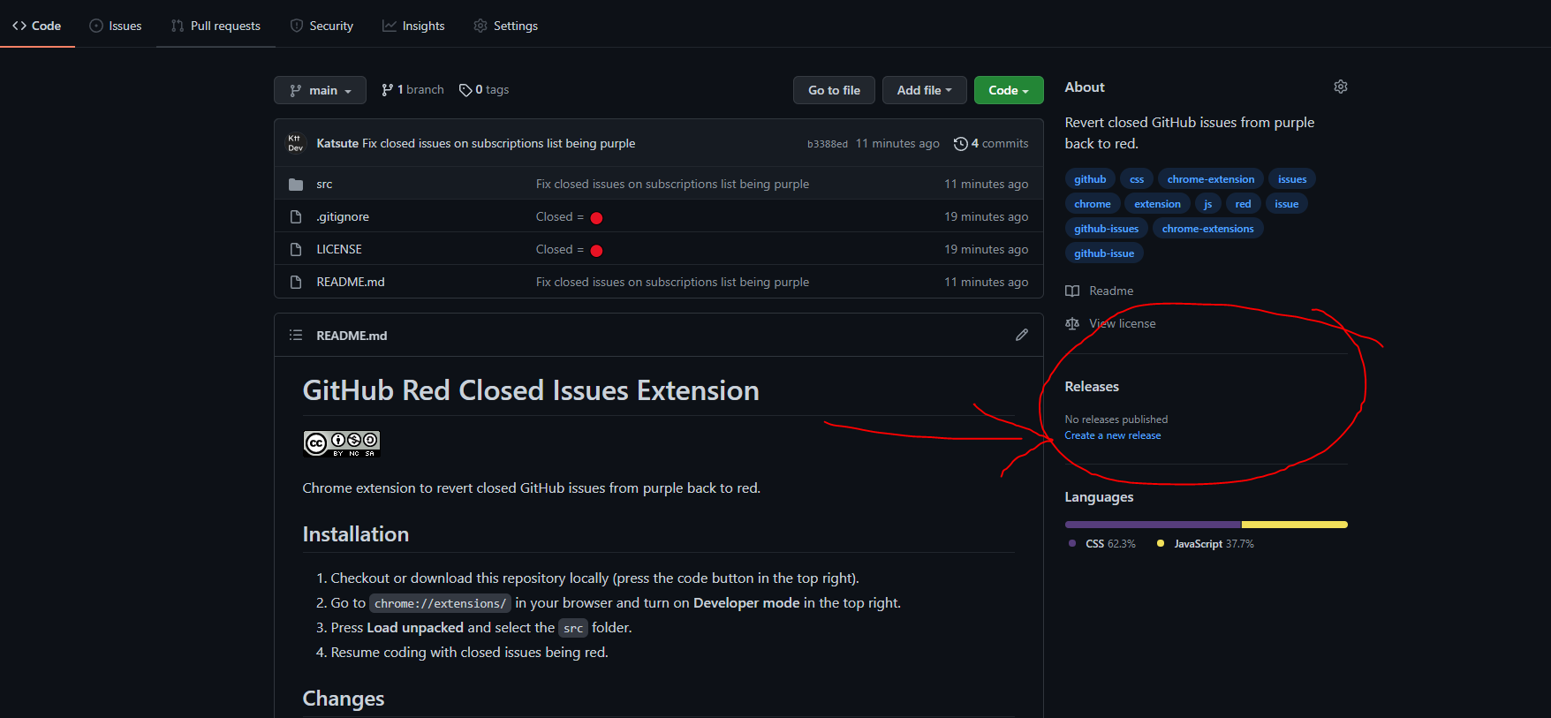The height and width of the screenshot is (718, 1551).
Task: View the 0 tags link
Action: [x=484, y=89]
